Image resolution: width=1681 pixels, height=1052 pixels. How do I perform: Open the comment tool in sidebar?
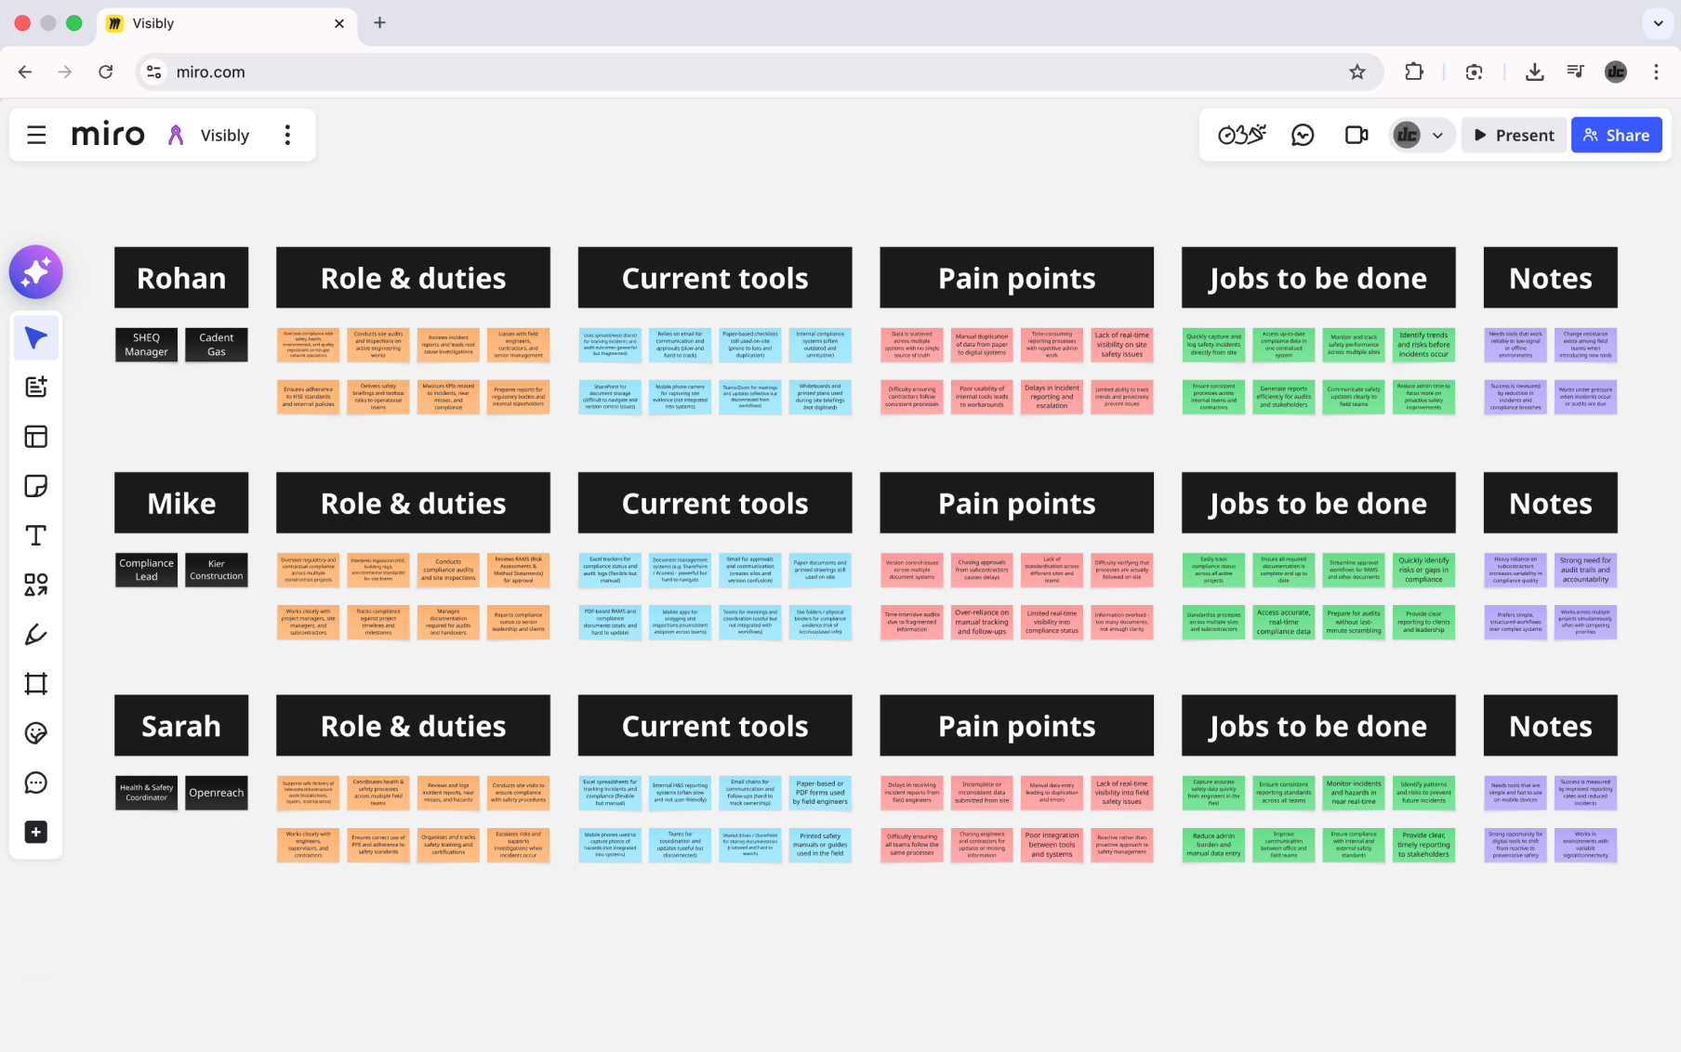(36, 782)
